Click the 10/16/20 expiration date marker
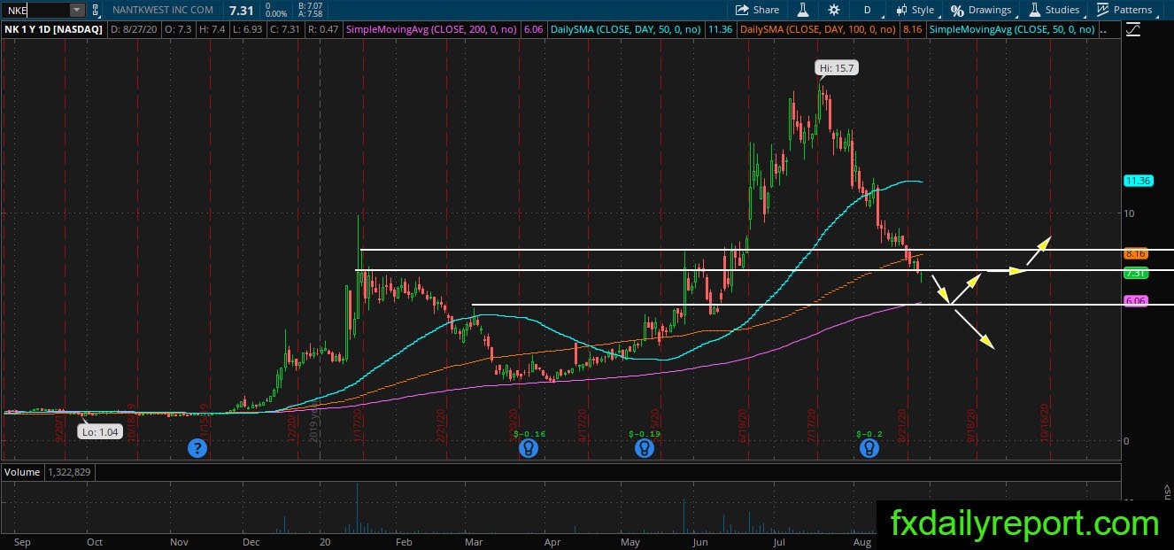 (1046, 424)
